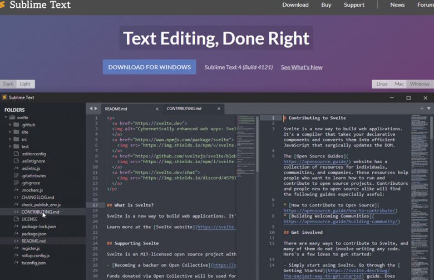The image size is (434, 280).
Task: Open the tab list dropdown arrow
Action: 428,109
